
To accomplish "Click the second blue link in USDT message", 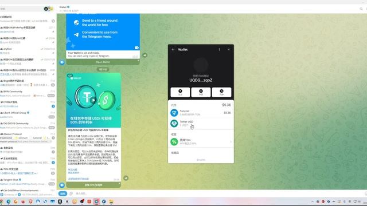I will tap(73, 173).
